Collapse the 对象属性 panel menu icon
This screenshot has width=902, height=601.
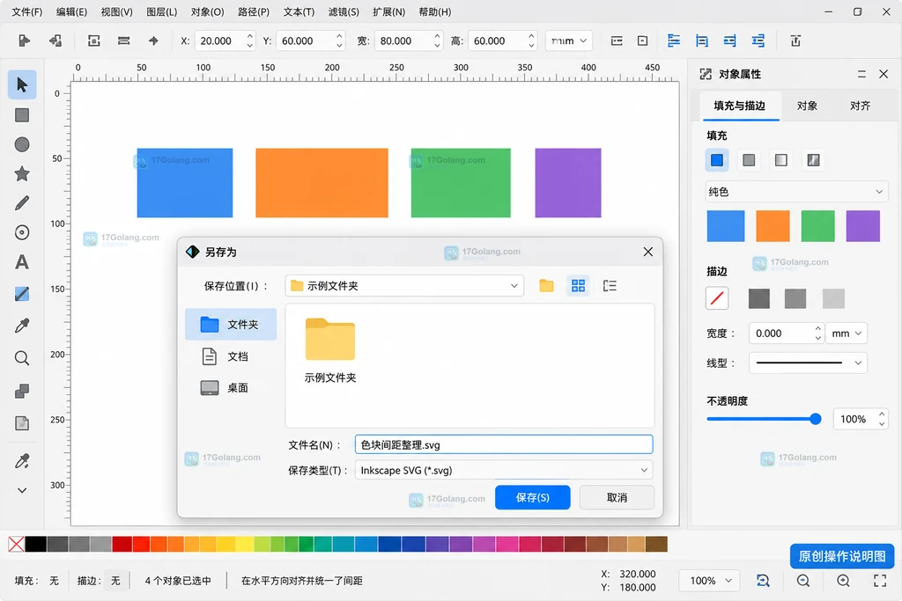click(x=861, y=74)
